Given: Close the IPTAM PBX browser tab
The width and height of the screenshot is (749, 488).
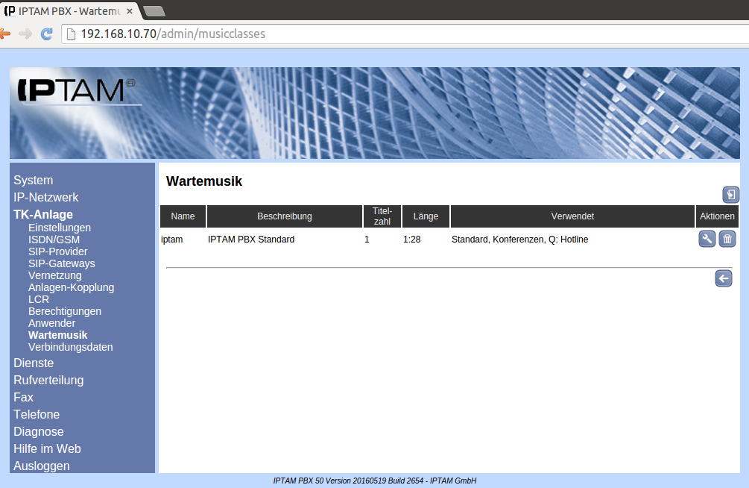Looking at the screenshot, I should (x=128, y=11).
